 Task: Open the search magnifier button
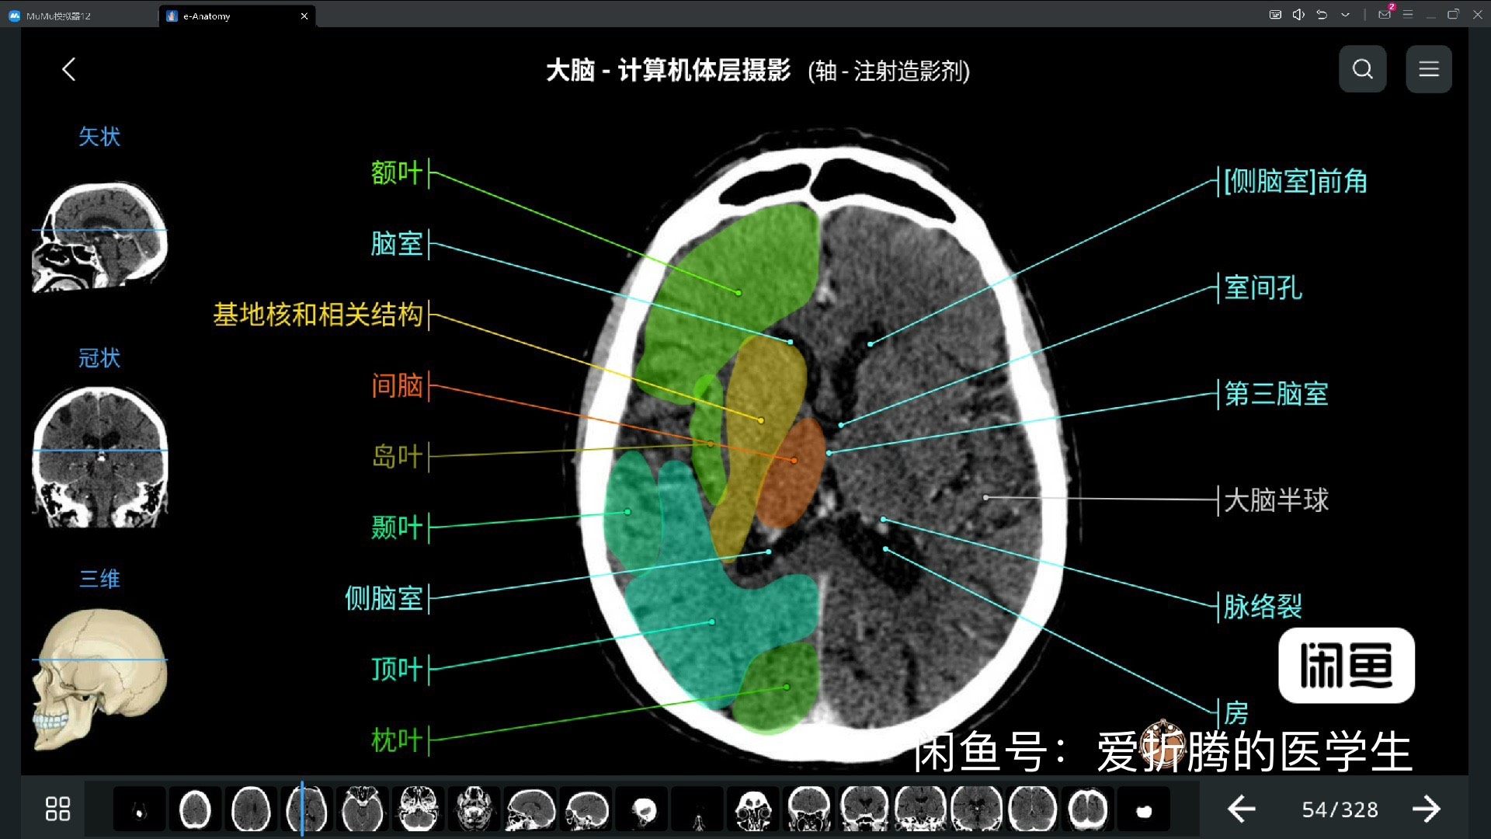1362,69
